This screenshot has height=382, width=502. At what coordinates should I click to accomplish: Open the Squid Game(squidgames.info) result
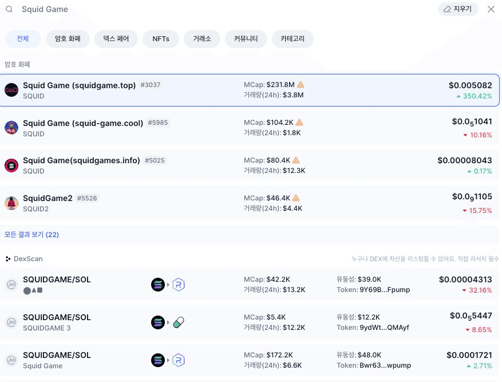coord(250,166)
